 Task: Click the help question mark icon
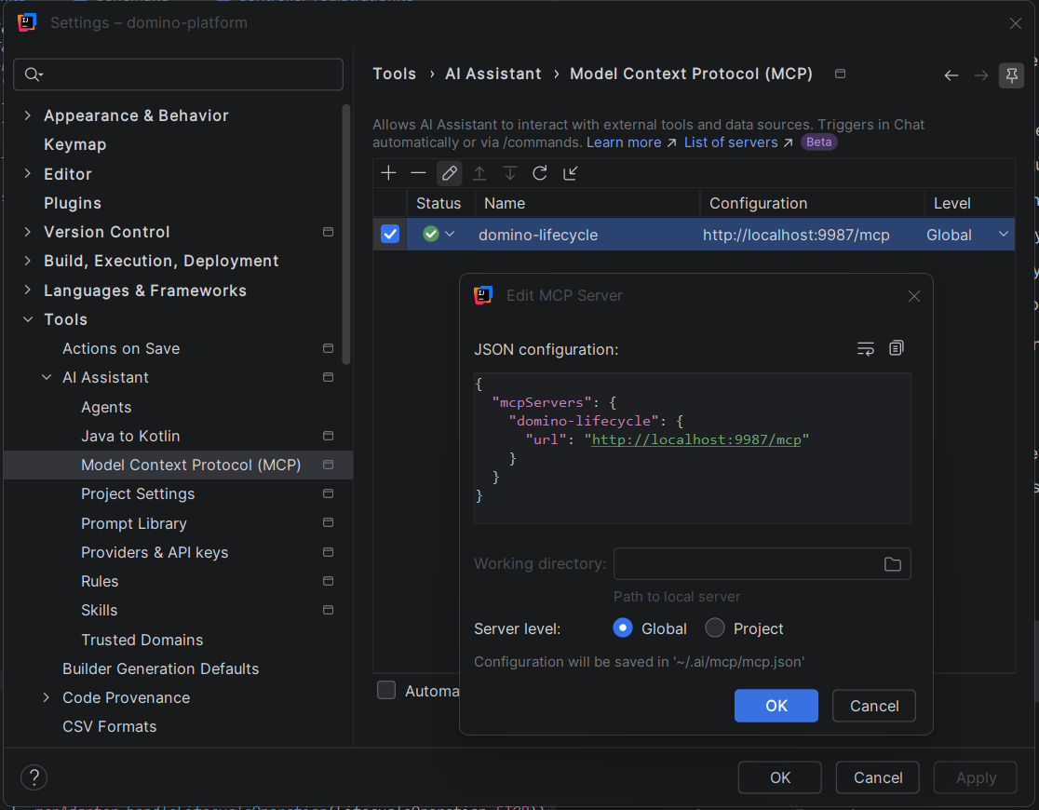pos(34,776)
